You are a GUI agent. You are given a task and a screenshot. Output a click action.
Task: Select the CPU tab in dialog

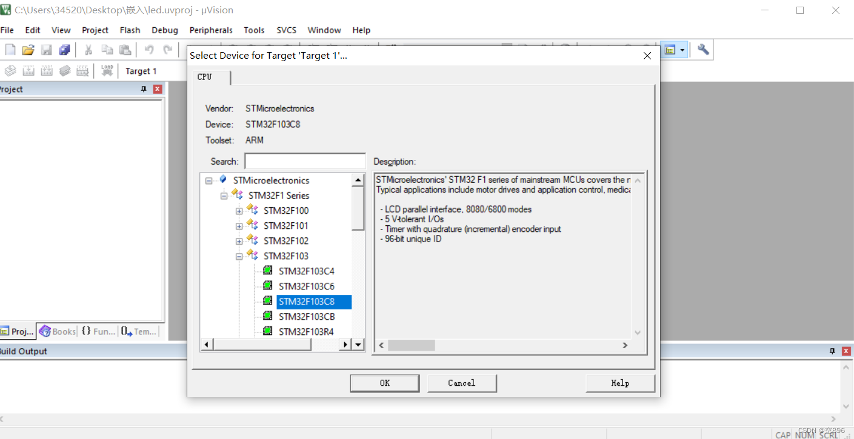click(212, 77)
